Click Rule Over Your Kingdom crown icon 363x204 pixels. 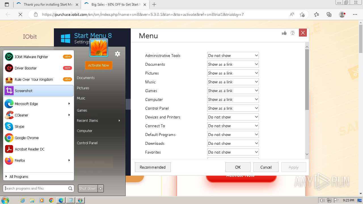pos(9,79)
